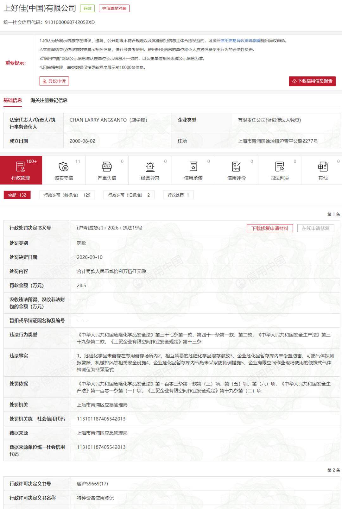Filter by 行政许可（旧标准）2
This screenshot has height=509, width=342.
pos(129,195)
